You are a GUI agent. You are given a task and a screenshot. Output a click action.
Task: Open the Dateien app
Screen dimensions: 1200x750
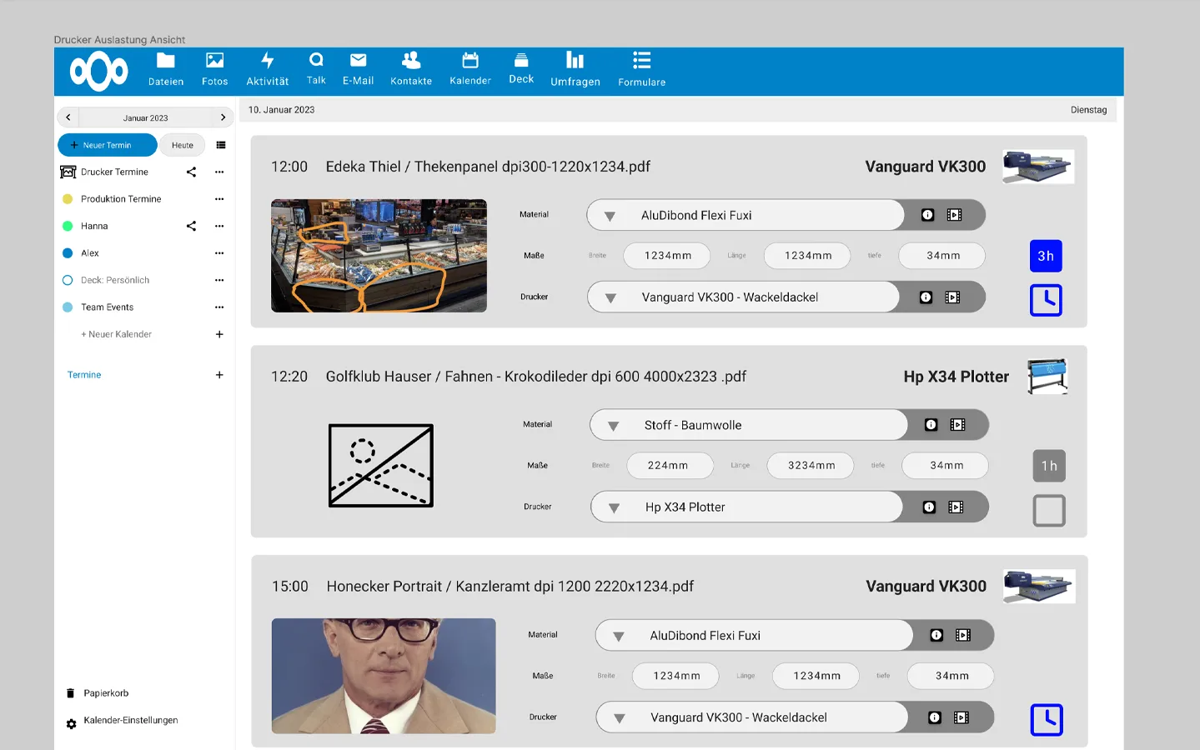(166, 69)
